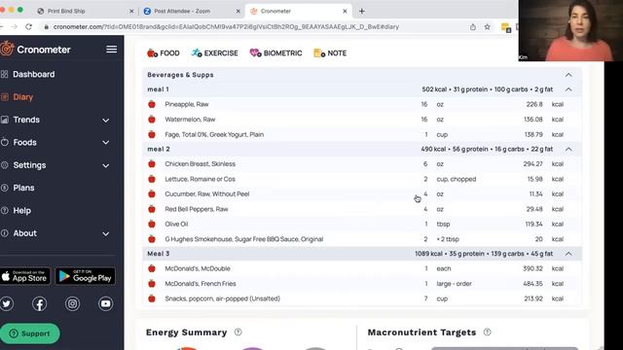Add an EXERCISE entry
The image size is (623, 350).
point(214,53)
